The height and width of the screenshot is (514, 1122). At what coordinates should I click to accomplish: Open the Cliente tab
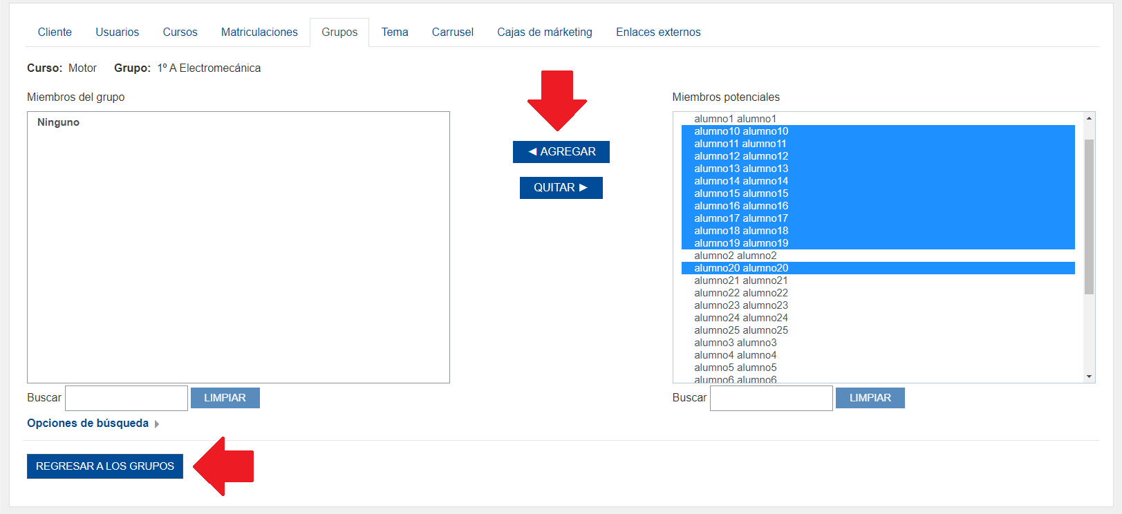(x=55, y=32)
